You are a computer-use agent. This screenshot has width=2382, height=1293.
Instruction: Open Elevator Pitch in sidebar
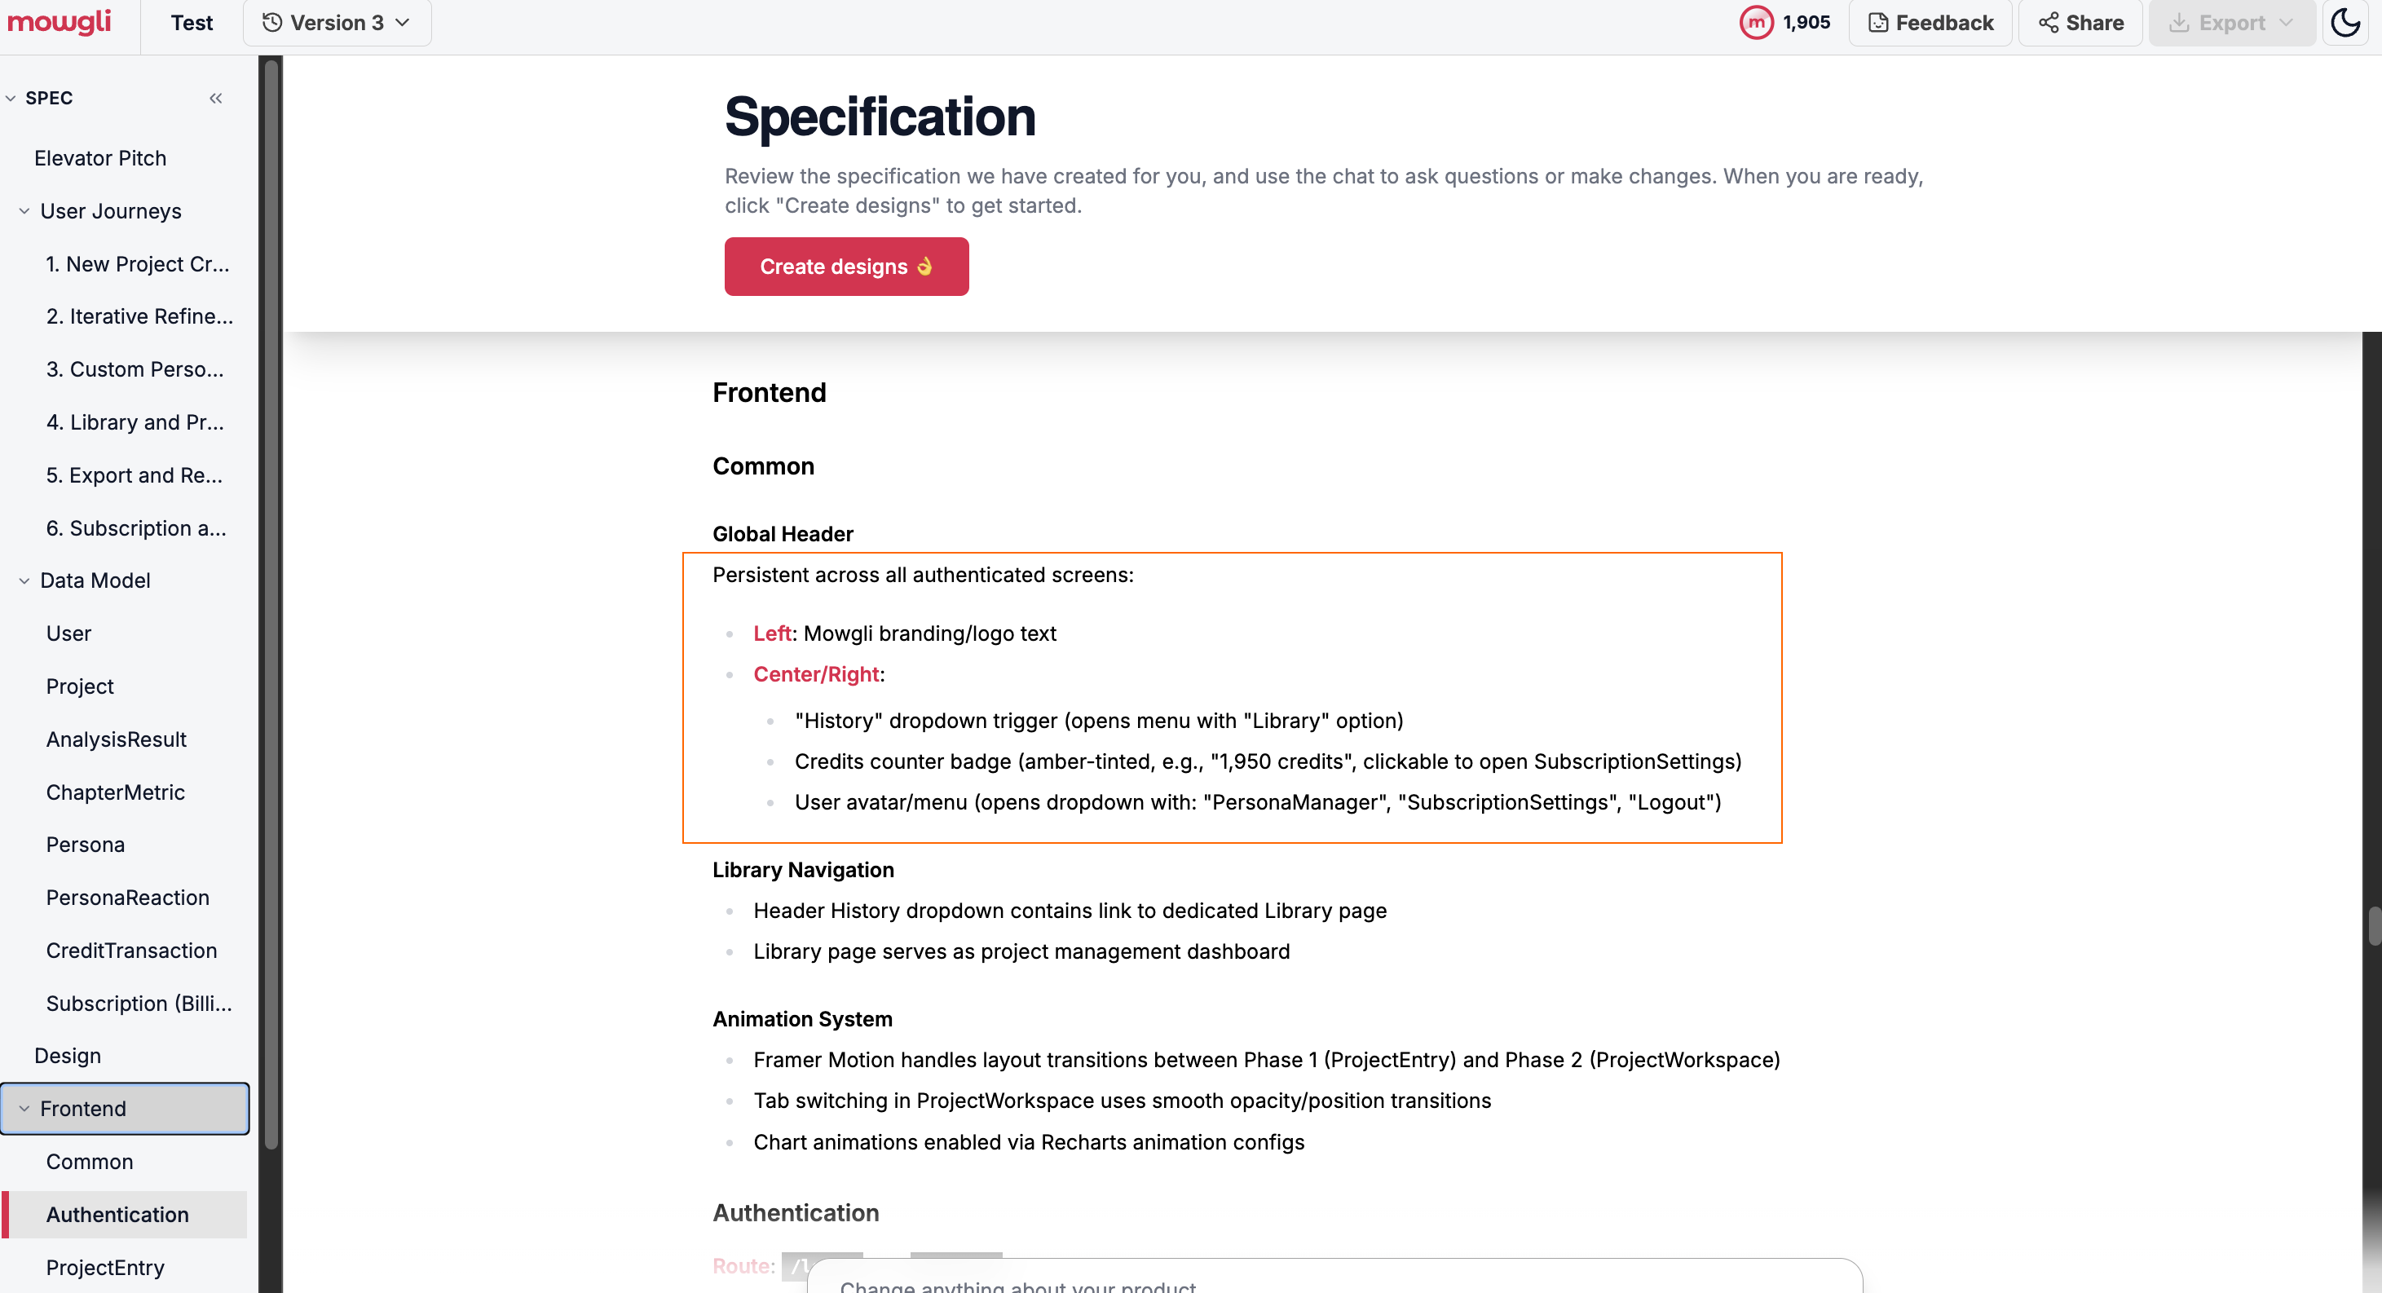click(x=100, y=158)
